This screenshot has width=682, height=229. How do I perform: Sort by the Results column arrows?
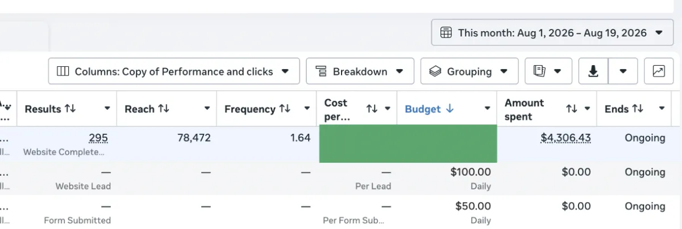(x=70, y=109)
